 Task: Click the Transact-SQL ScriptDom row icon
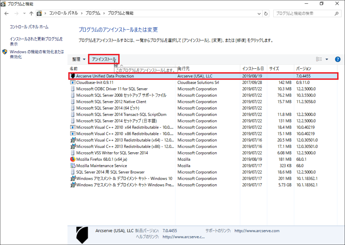[73, 115]
